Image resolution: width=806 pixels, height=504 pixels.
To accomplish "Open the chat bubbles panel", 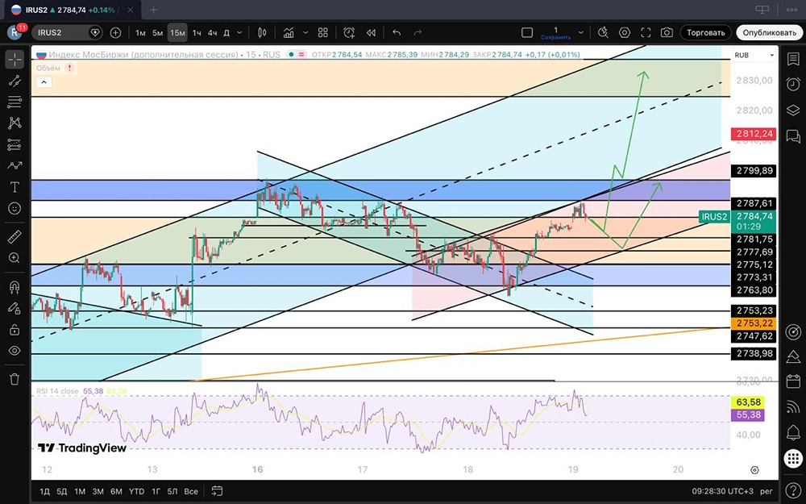I will click(x=792, y=135).
